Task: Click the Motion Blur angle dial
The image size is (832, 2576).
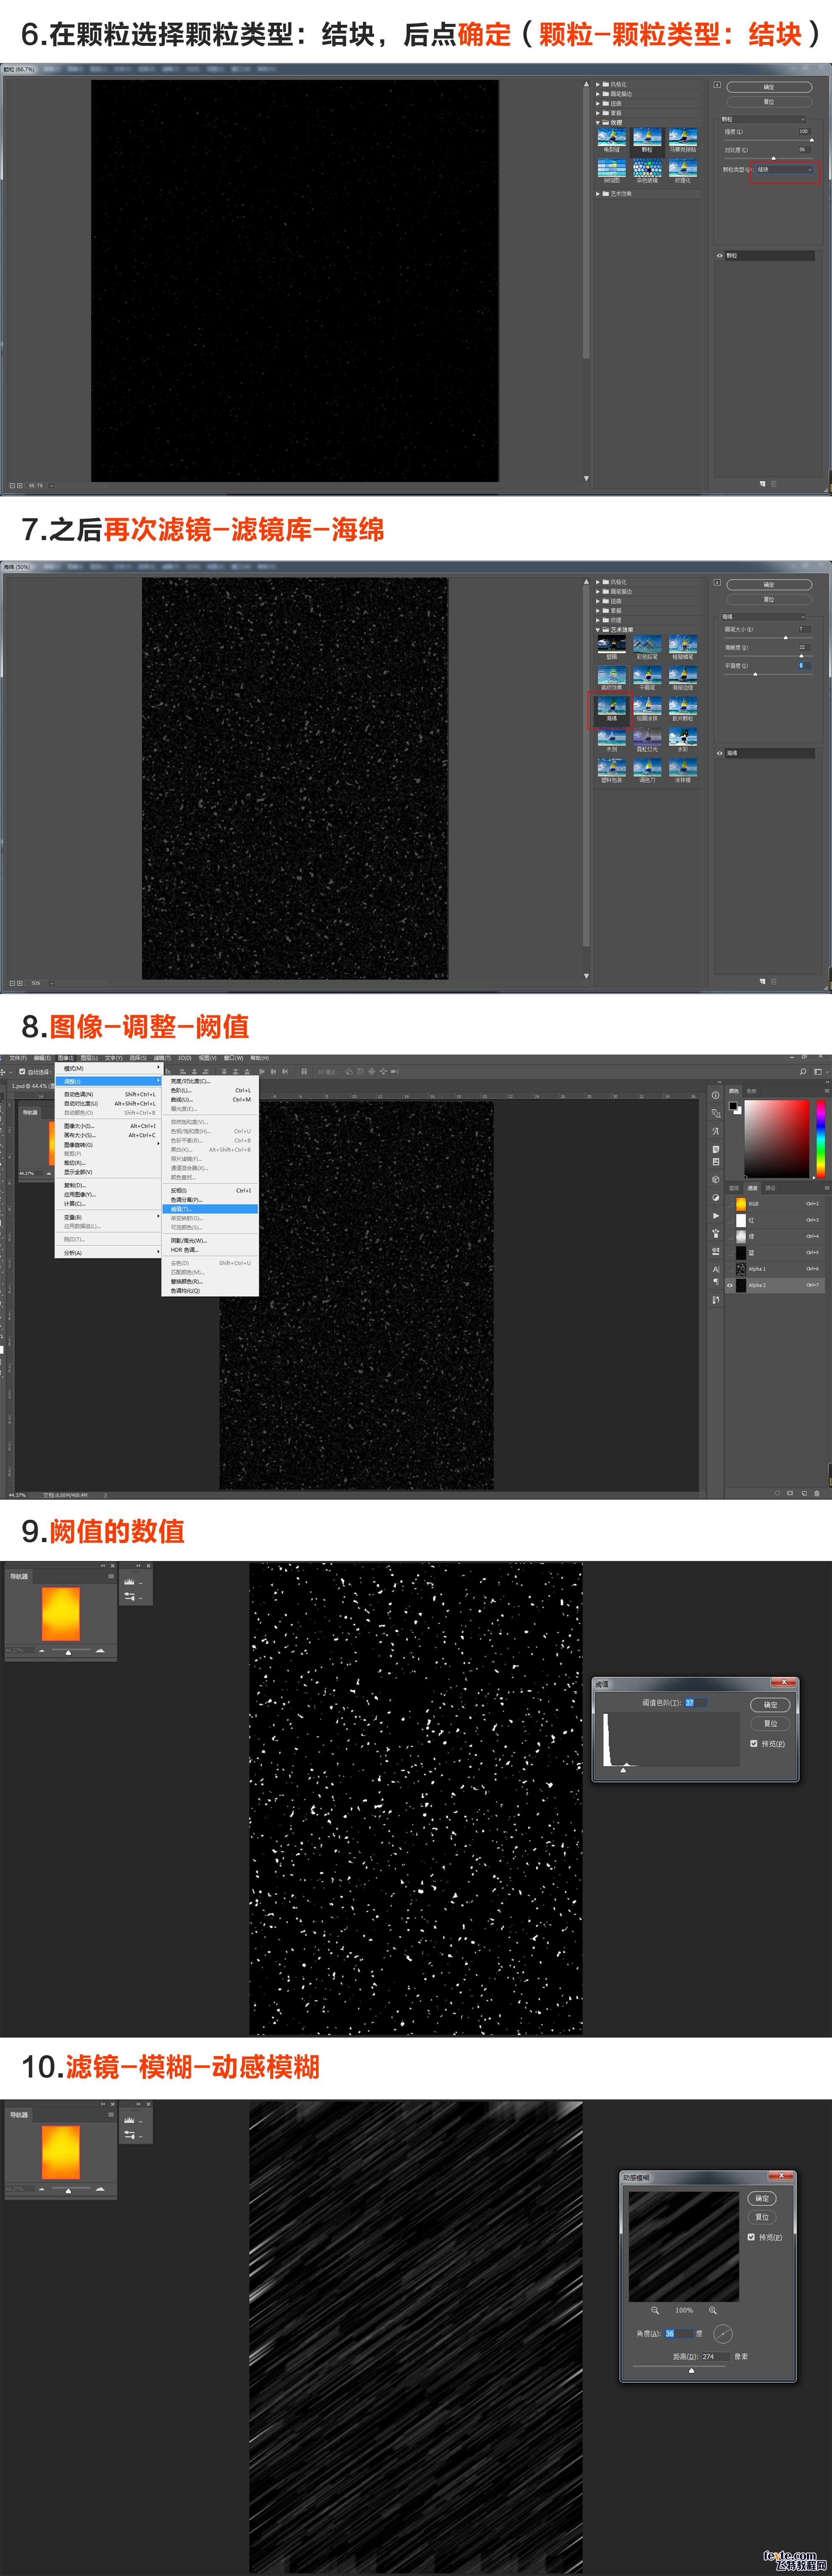Action: 723,2333
